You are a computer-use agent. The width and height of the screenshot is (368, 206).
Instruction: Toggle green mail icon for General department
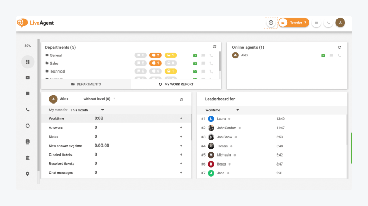[x=195, y=55]
